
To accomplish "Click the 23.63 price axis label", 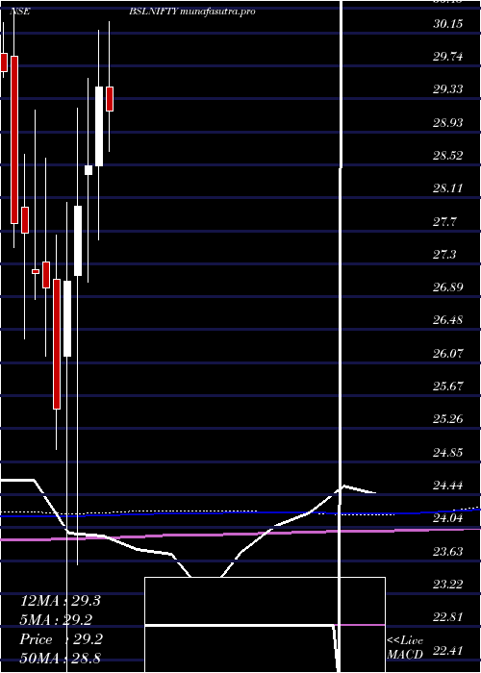I will coord(447,551).
